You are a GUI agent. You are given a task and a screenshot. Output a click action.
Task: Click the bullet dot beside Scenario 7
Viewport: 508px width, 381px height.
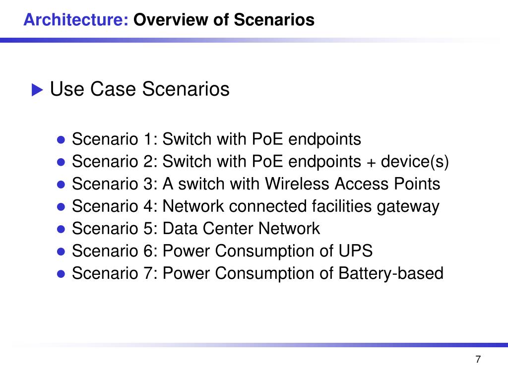[61, 274]
